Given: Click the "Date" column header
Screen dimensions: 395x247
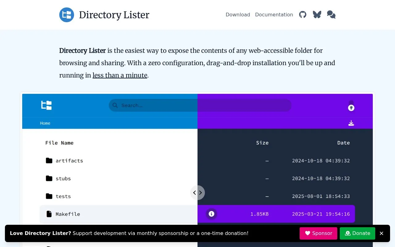Looking at the screenshot, I should pos(343,143).
